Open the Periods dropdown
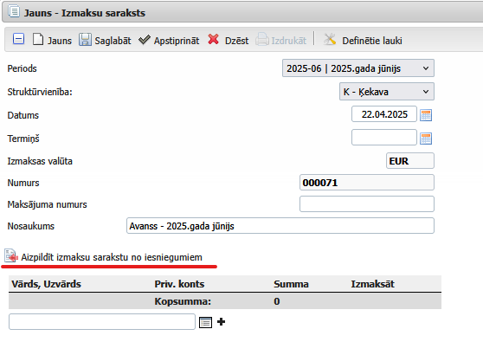This screenshot has width=483, height=342. [x=358, y=68]
